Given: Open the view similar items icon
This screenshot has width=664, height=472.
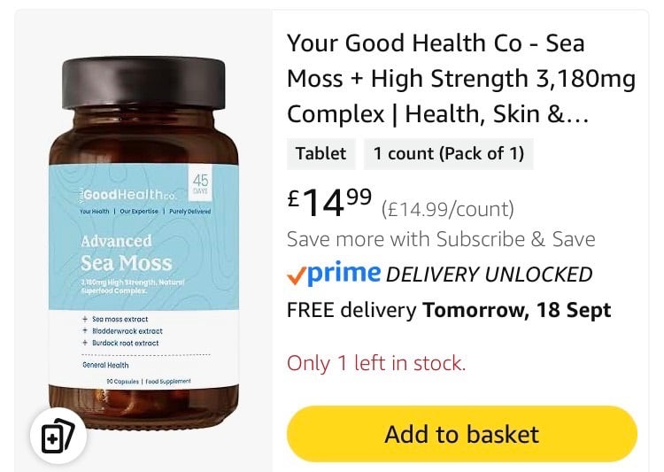Looking at the screenshot, I should click(x=58, y=436).
